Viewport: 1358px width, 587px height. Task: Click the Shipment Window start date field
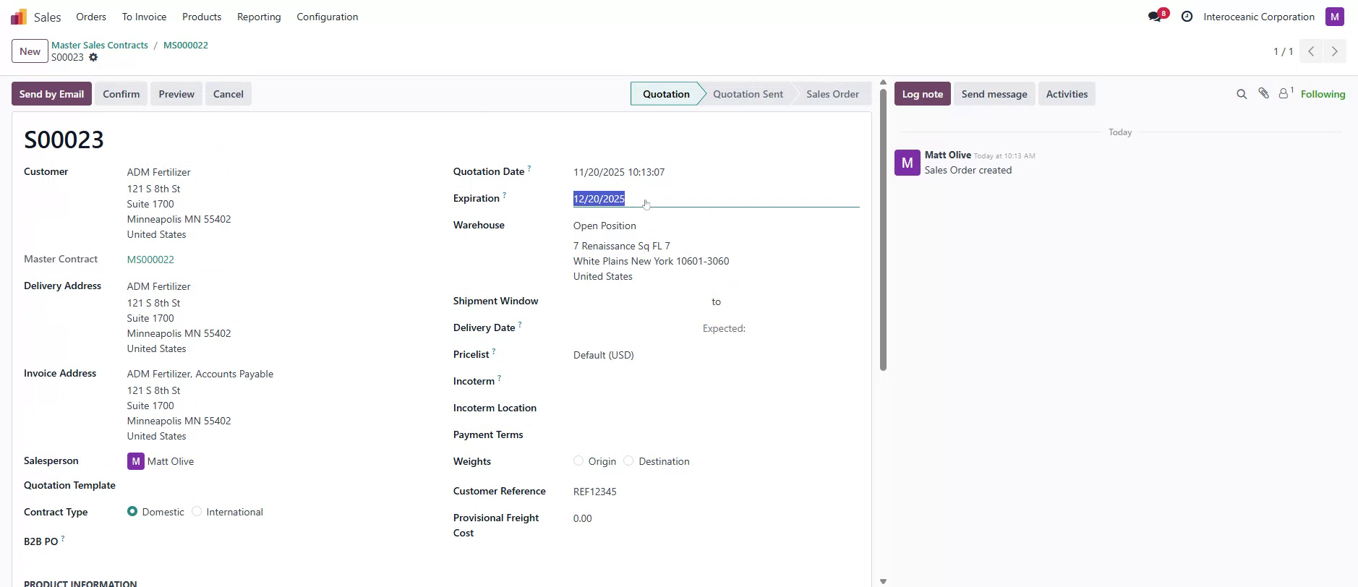click(640, 301)
